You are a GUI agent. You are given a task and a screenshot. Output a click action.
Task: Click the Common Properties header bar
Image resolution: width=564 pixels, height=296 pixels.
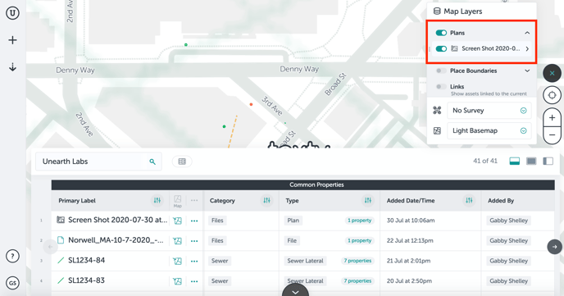click(302, 184)
